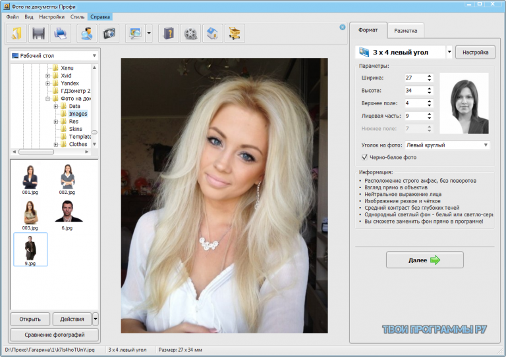Click the folder tree scroll down arrow
This screenshot has height=357, width=506.
95,144
